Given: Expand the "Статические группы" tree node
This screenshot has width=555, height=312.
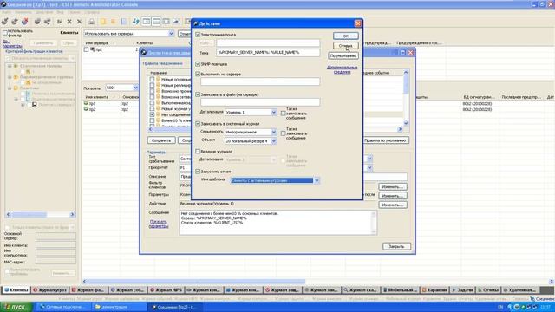Looking at the screenshot, I should pyautogui.click(x=10, y=66).
